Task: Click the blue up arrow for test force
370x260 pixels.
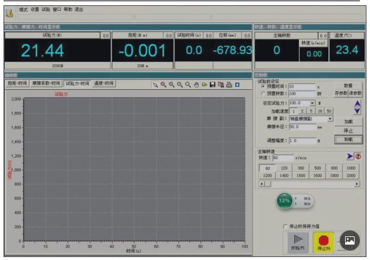Action: click(356, 102)
